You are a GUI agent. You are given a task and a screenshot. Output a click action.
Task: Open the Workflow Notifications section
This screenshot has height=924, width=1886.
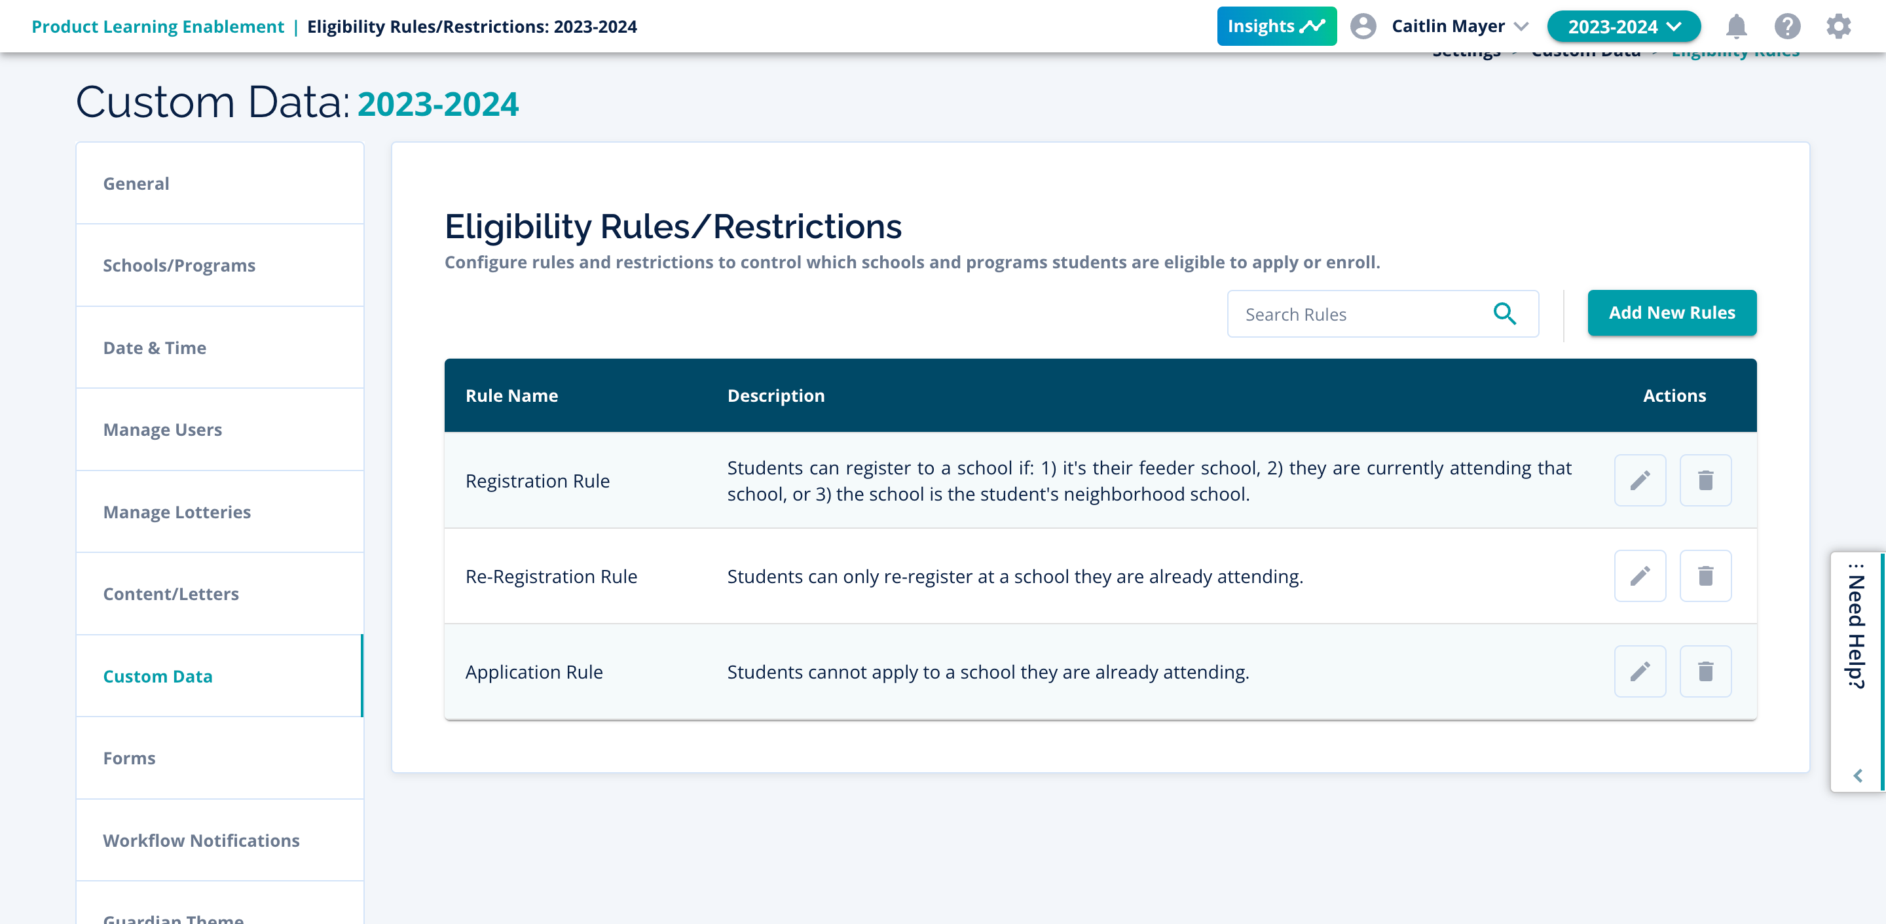click(200, 841)
